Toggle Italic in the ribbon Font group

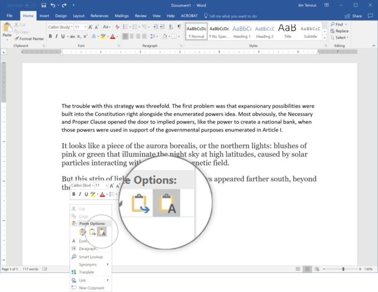tap(56, 36)
